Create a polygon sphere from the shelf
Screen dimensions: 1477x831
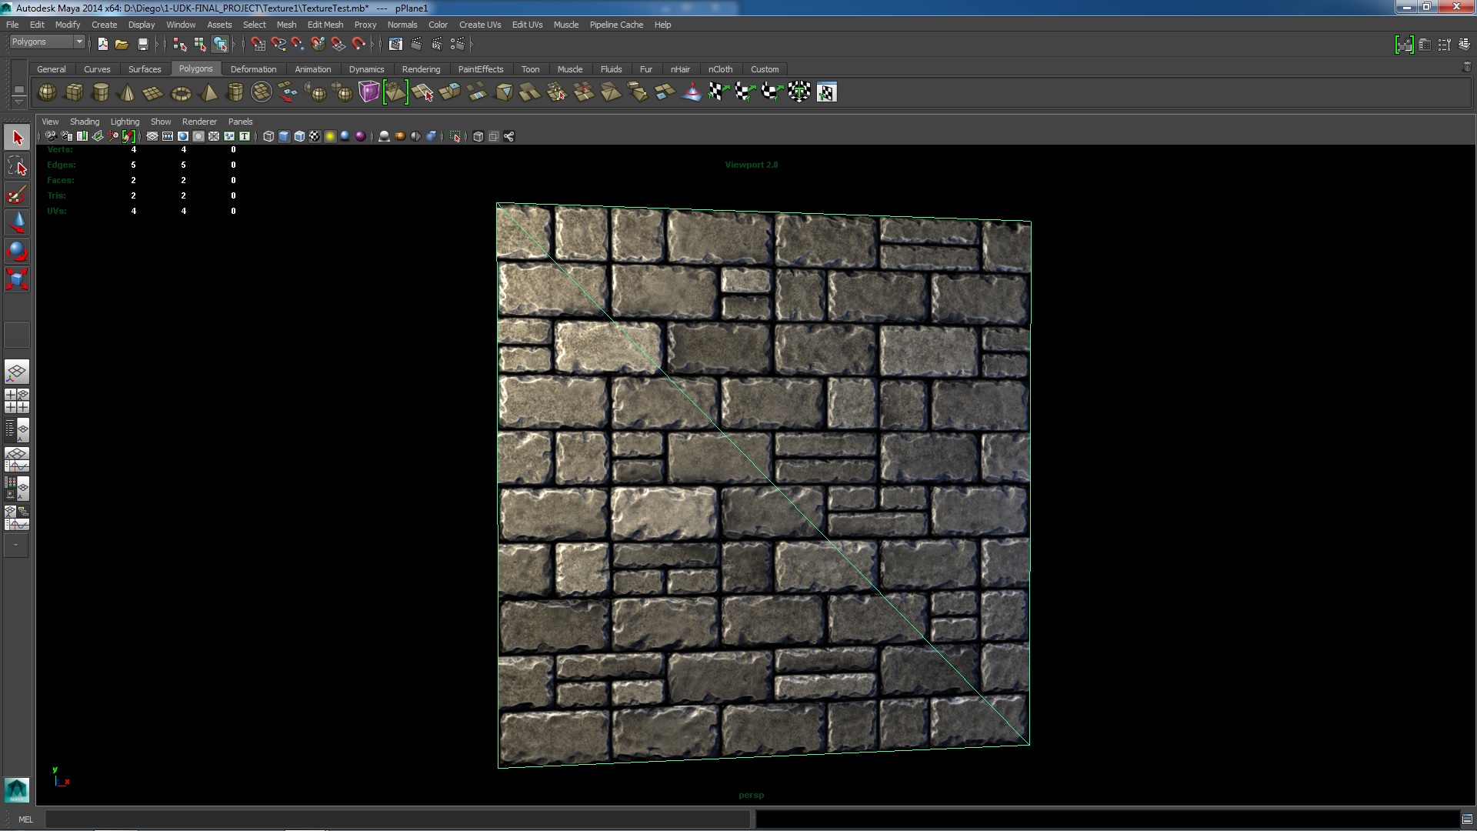(x=47, y=93)
